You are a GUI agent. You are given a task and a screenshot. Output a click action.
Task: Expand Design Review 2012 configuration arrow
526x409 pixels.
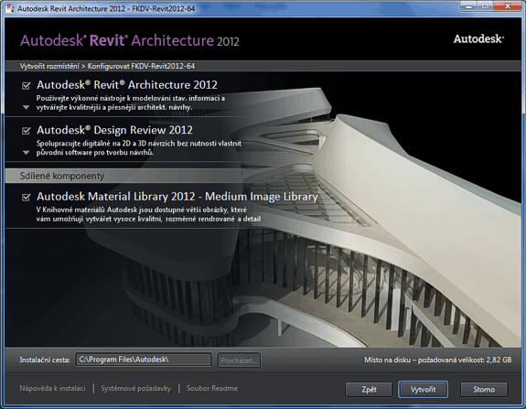pyautogui.click(x=27, y=153)
